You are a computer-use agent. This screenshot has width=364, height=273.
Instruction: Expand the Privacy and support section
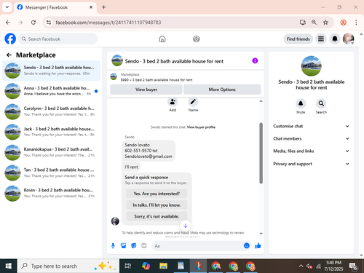point(312,164)
